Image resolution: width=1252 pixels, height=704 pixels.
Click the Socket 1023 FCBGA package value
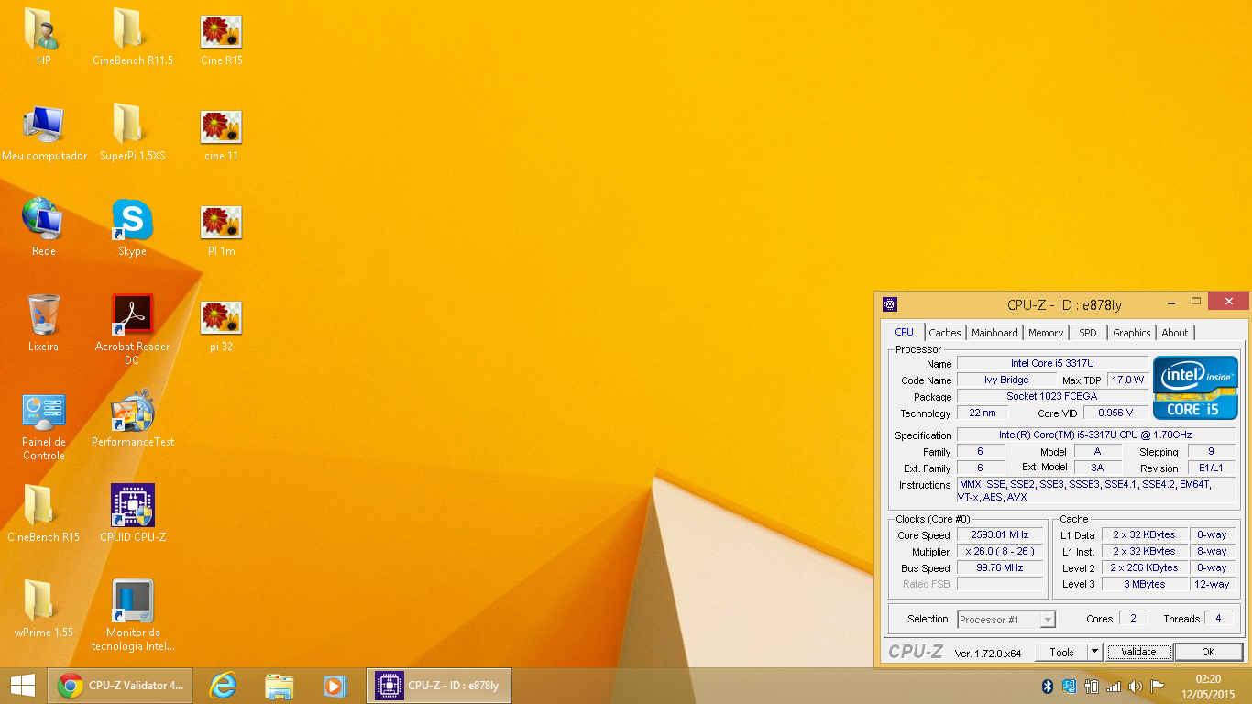[x=1051, y=396]
